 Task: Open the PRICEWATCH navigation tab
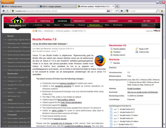(79, 21)
